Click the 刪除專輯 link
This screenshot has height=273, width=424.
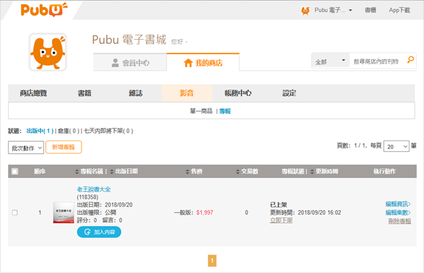coord(399,221)
